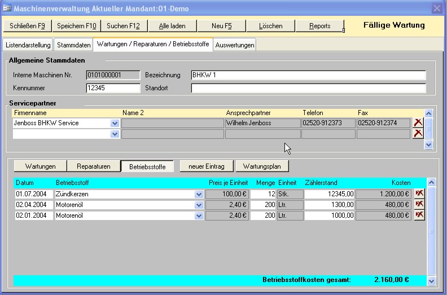
Task: Remove the Zündkerzen entry dated 01.07.2004
Action: (419, 193)
